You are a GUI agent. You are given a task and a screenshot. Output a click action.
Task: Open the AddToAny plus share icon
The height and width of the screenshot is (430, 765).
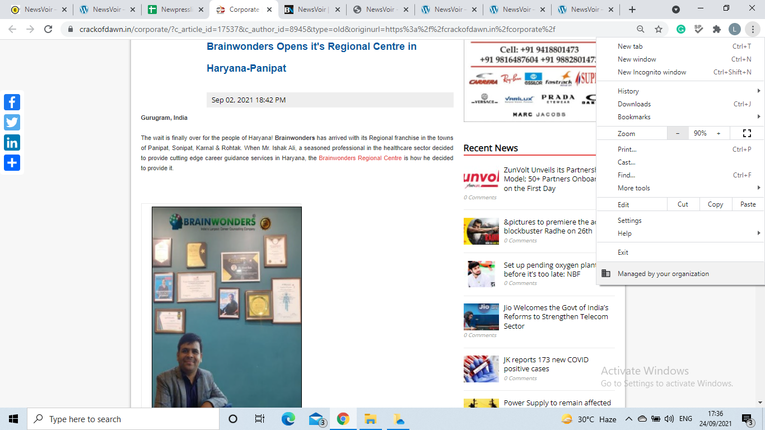pyautogui.click(x=12, y=162)
